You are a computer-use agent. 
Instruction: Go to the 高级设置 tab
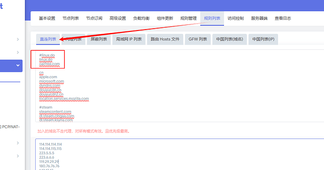click(x=118, y=18)
